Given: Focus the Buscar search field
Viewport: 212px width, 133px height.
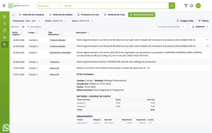Looking at the screenshot, I should tap(116, 6).
